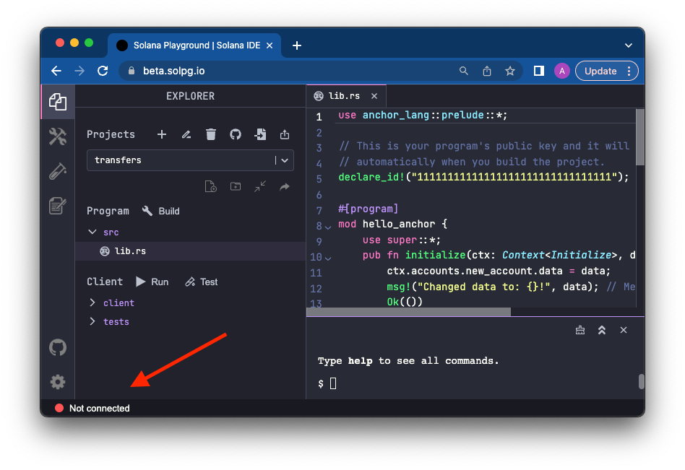Viewport: 685px width, 470px height.
Task: Close the terminal panel
Action: [x=624, y=331]
